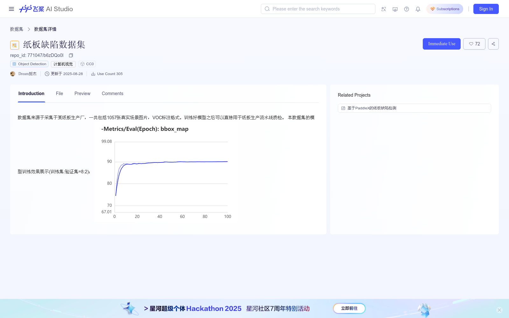This screenshot has height=318, width=509.
Task: Click the bbox_map chart image
Action: (x=166, y=172)
